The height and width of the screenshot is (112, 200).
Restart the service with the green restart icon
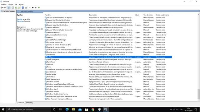(39, 7)
